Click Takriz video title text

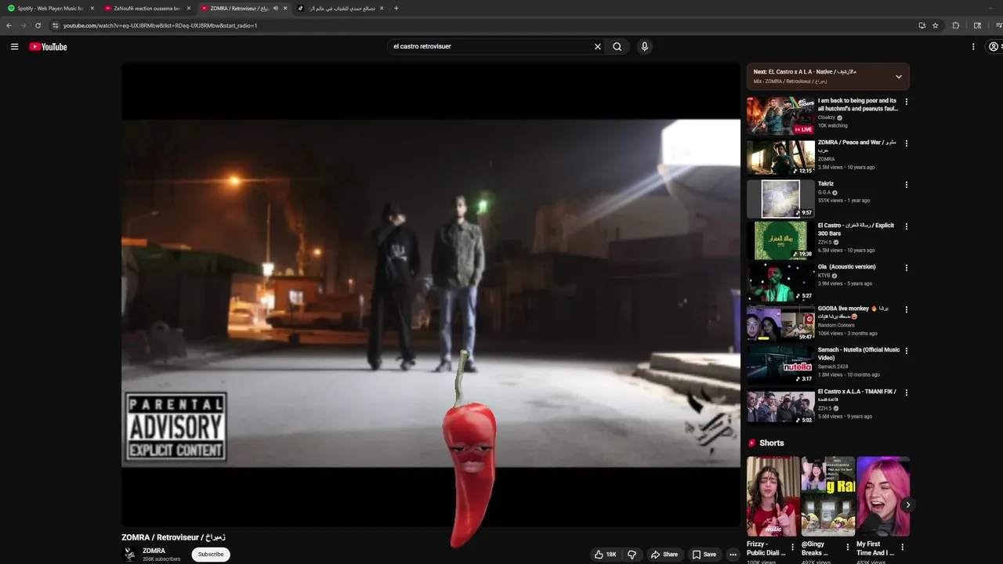pos(826,184)
